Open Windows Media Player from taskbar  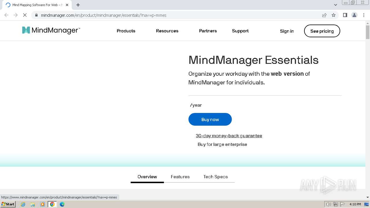[42, 204]
